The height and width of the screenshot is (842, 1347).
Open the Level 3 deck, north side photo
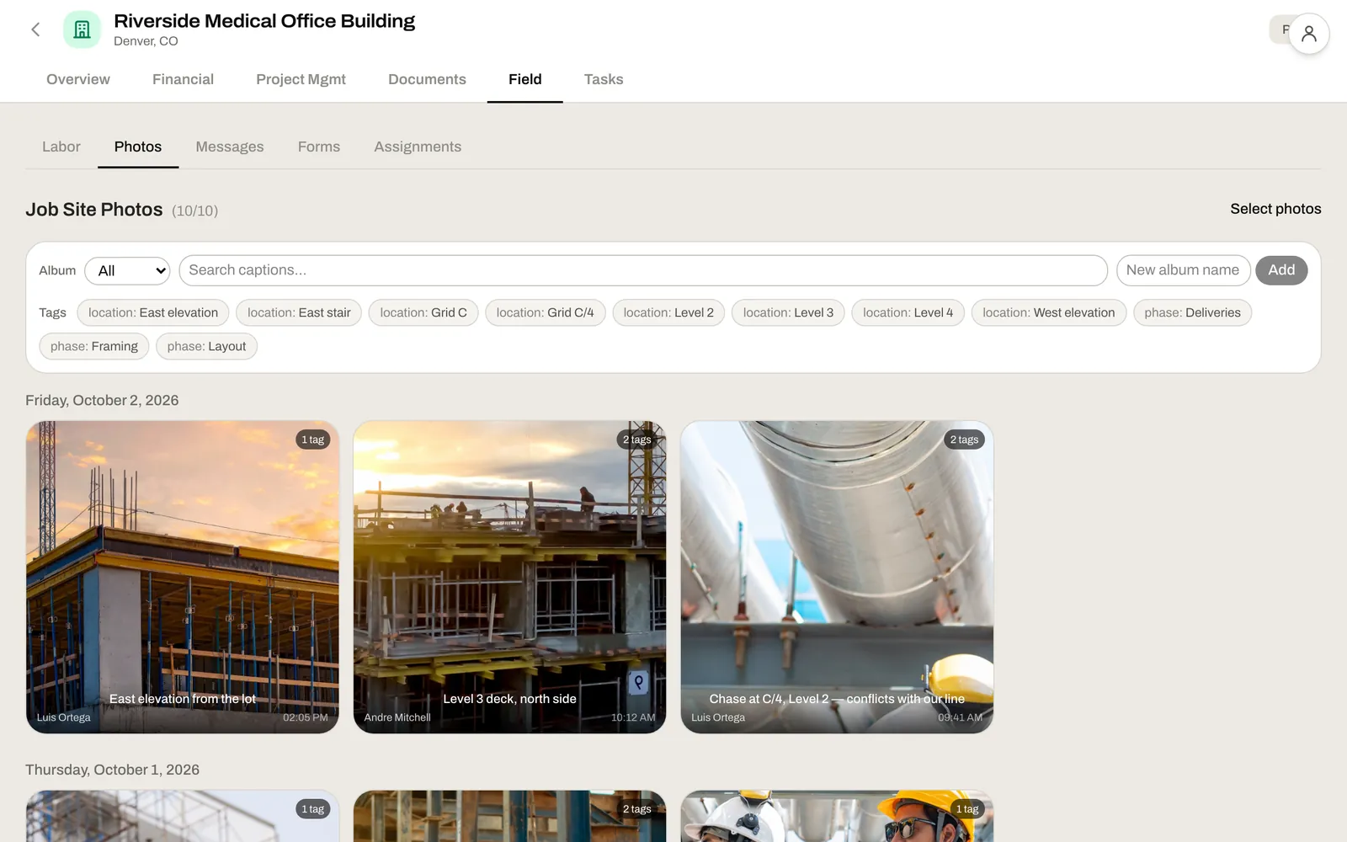pyautogui.click(x=509, y=577)
